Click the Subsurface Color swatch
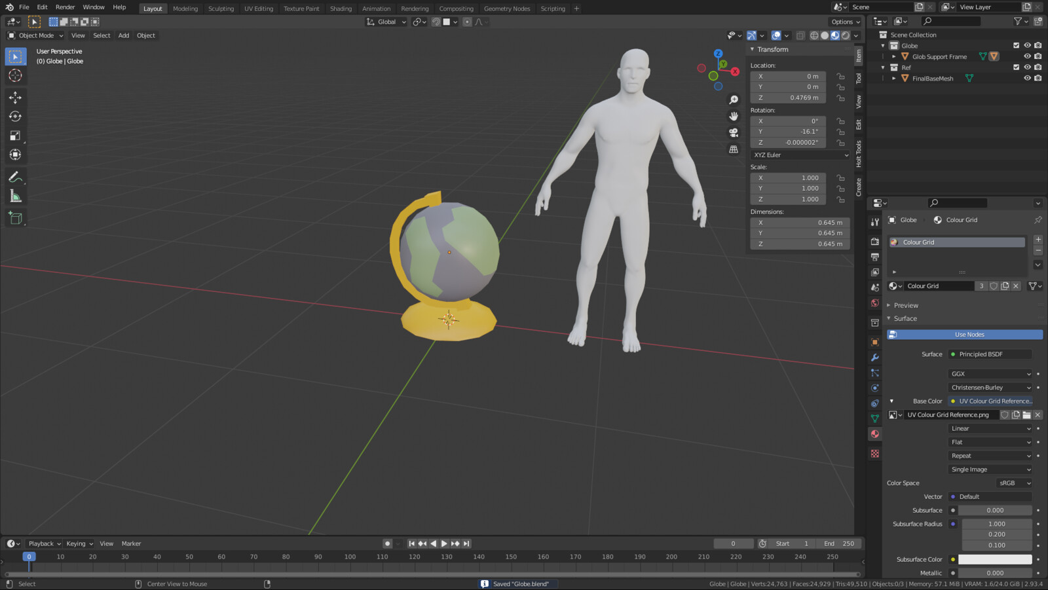The height and width of the screenshot is (590, 1048). click(x=995, y=560)
